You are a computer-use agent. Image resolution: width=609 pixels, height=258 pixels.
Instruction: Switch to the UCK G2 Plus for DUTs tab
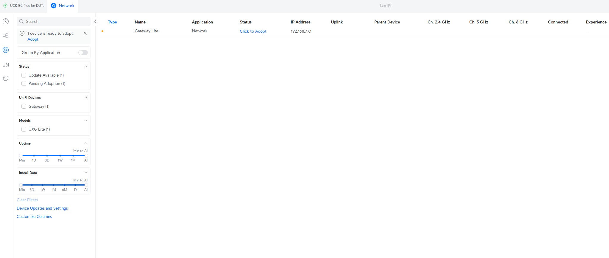(x=24, y=6)
